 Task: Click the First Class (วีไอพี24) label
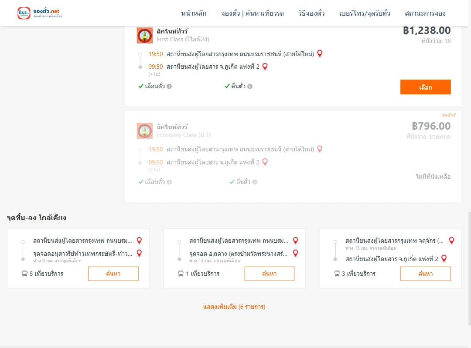(x=183, y=39)
